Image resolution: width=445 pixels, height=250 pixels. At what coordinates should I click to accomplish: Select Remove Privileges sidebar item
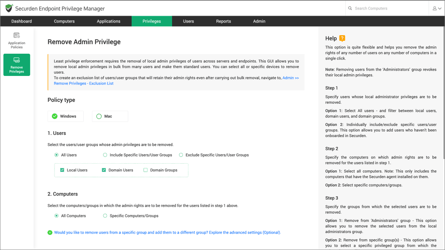click(x=17, y=65)
